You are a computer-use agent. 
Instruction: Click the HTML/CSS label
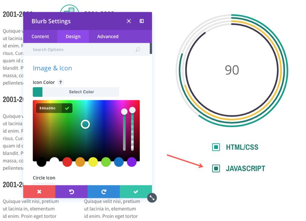point(242,147)
